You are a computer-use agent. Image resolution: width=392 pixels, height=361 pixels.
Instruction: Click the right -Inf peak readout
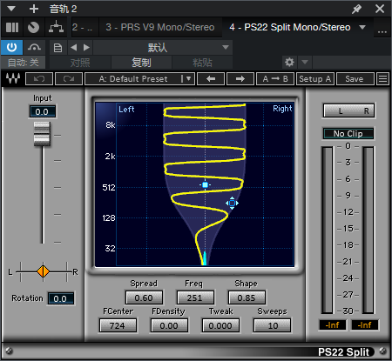(365, 325)
